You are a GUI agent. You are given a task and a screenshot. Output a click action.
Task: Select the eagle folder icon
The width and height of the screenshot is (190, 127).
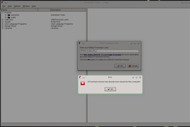(x=9, y=17)
